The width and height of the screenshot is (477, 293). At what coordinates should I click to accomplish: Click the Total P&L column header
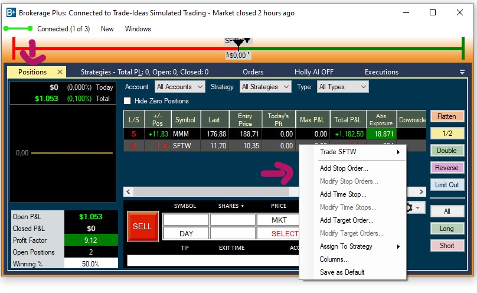coord(348,119)
